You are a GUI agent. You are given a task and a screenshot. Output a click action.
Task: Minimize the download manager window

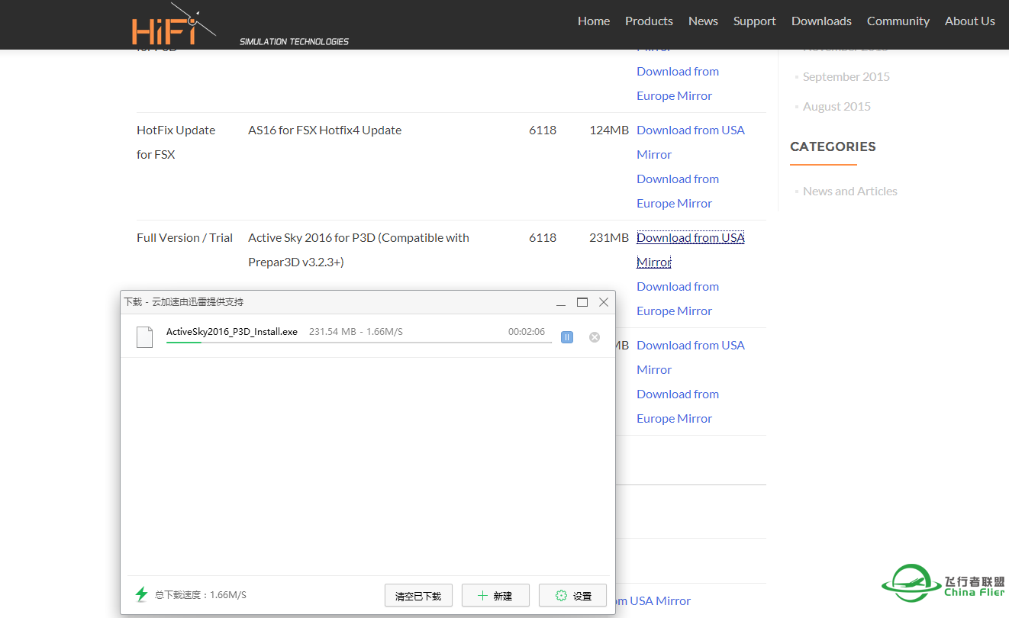click(561, 302)
